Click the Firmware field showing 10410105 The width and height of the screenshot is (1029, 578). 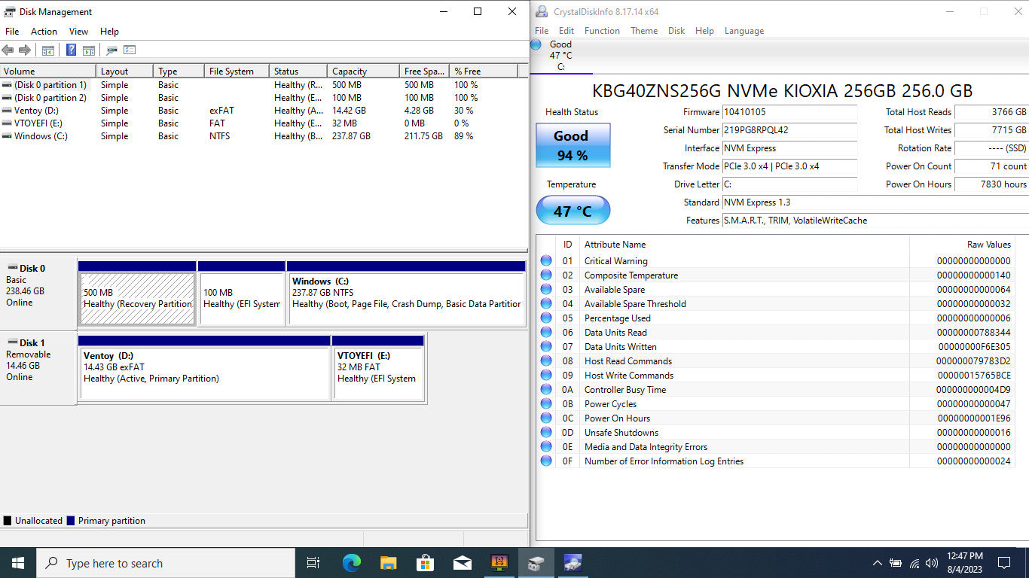(x=789, y=112)
